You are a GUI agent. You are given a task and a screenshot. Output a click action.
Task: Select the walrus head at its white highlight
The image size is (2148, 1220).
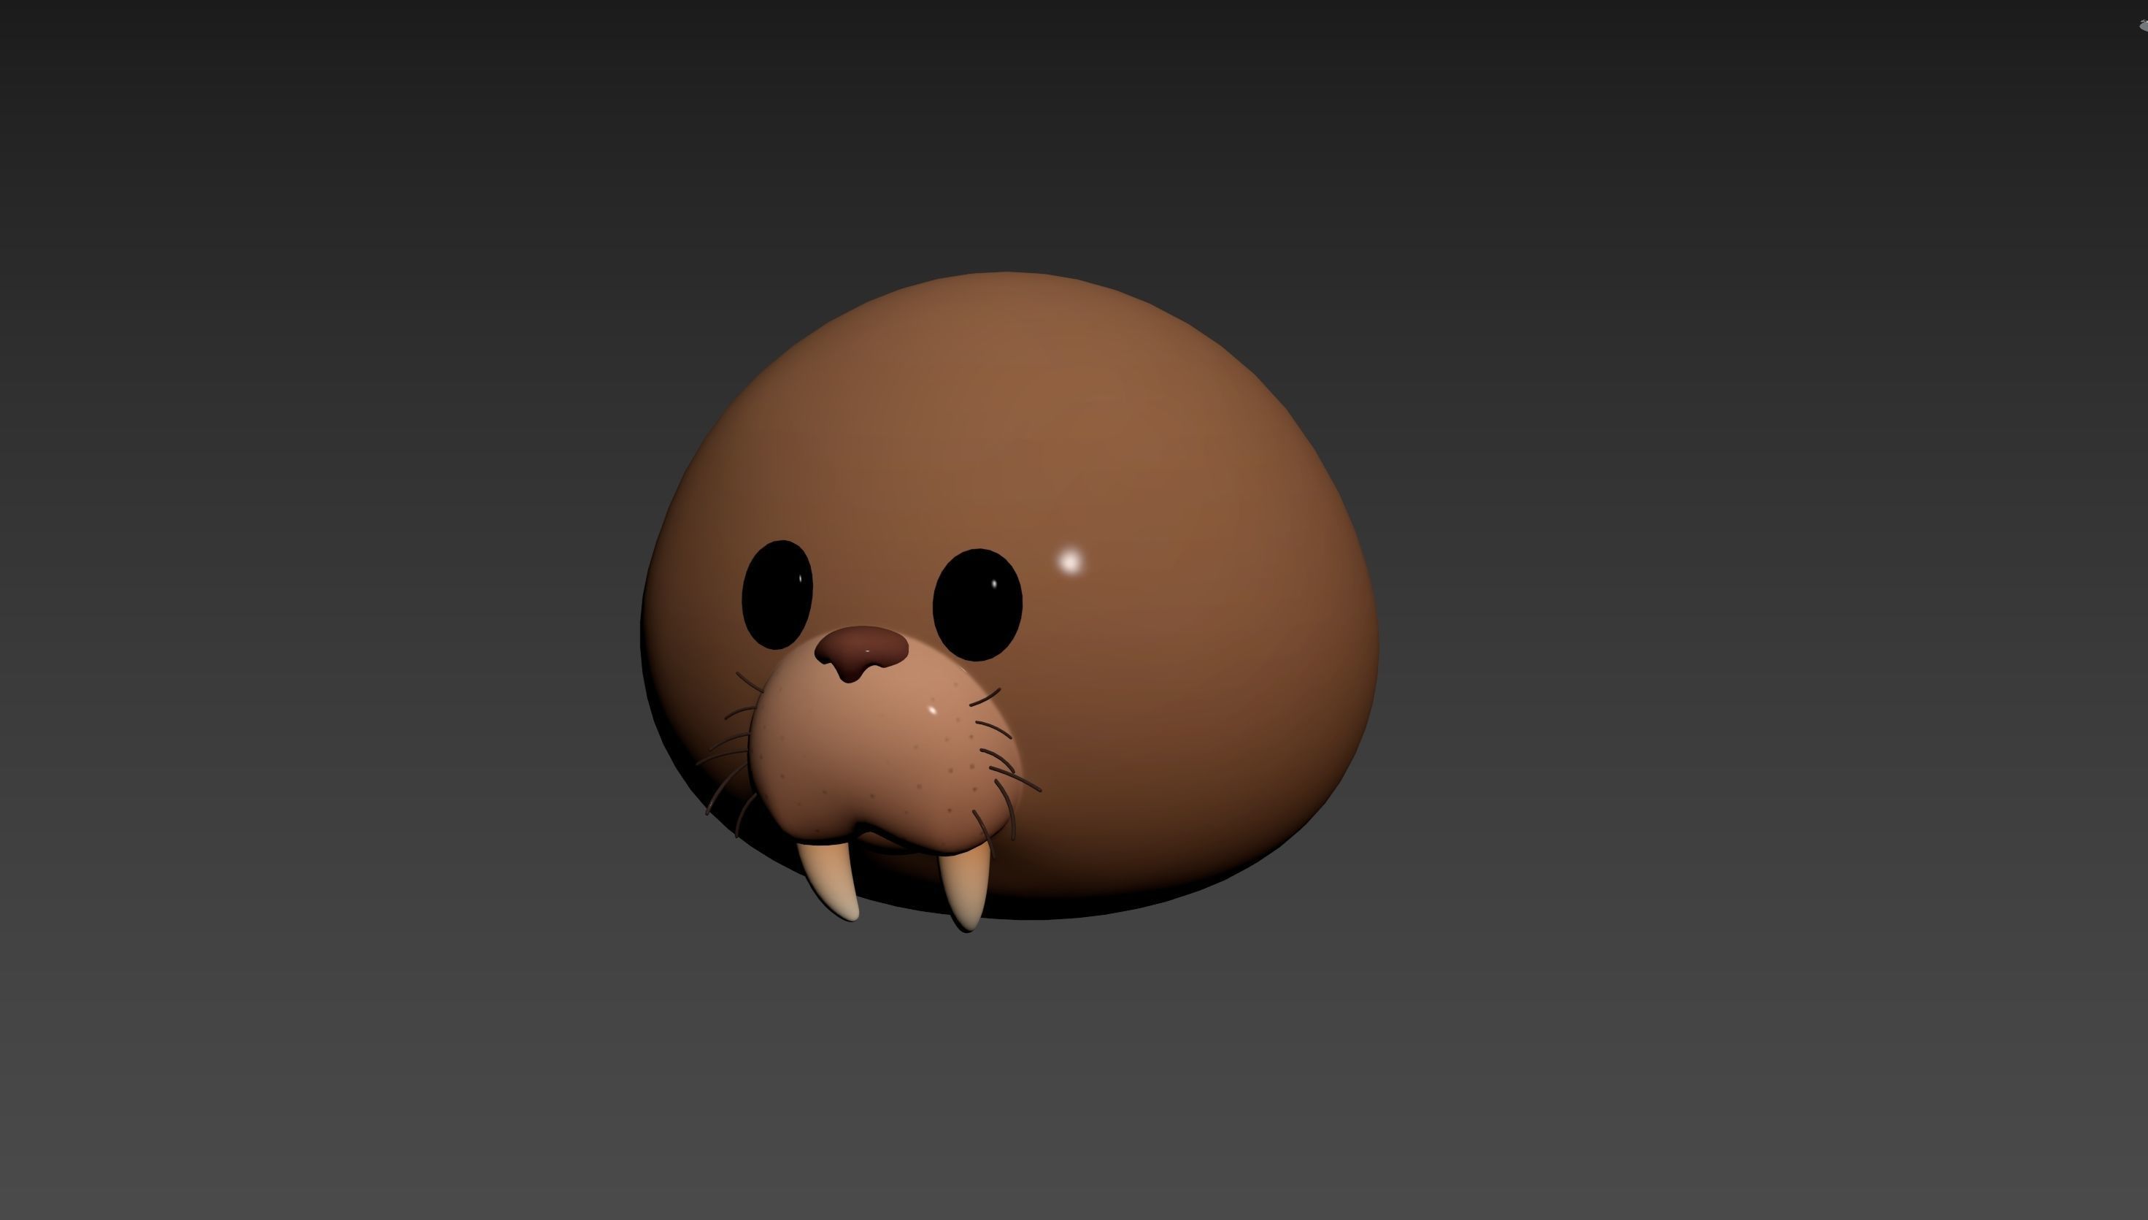pyautogui.click(x=1070, y=561)
